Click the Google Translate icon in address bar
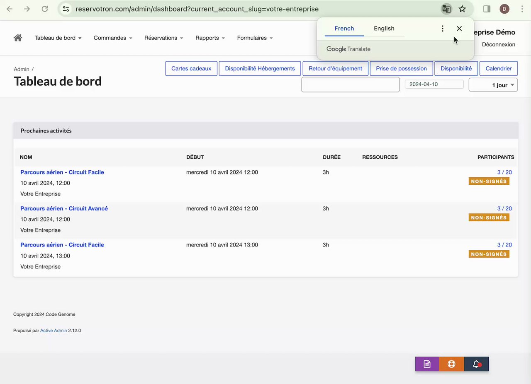Screen dimensions: 531x384 (446, 9)
